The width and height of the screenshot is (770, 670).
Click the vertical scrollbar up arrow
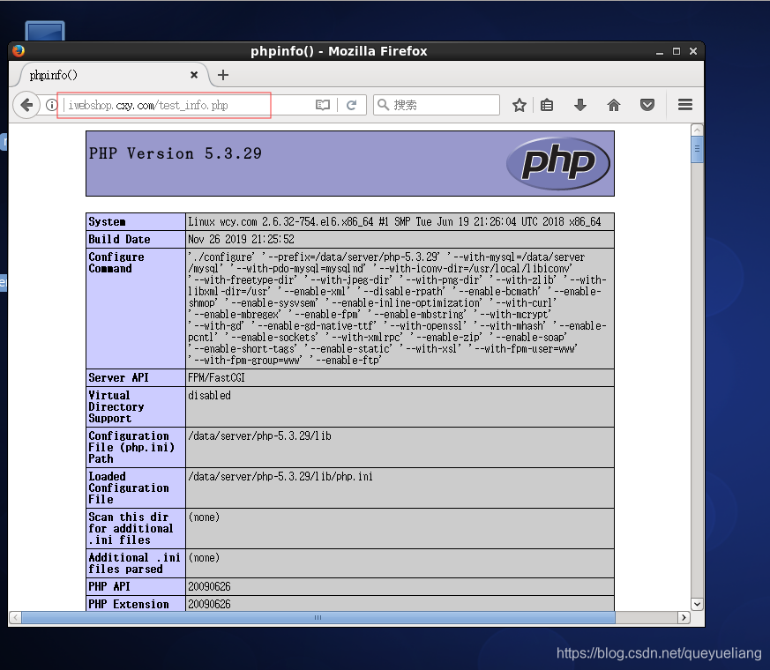click(x=697, y=130)
